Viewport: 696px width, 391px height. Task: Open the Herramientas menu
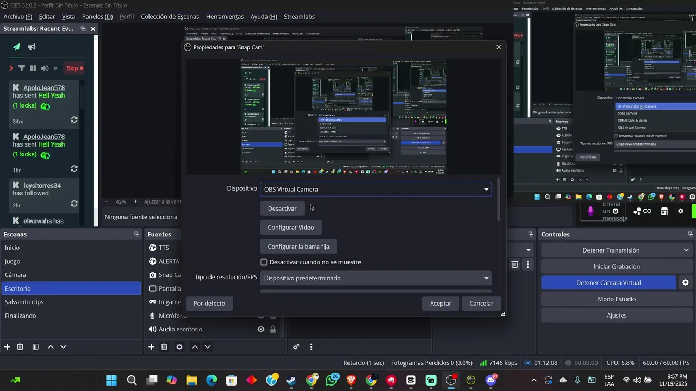(225, 17)
